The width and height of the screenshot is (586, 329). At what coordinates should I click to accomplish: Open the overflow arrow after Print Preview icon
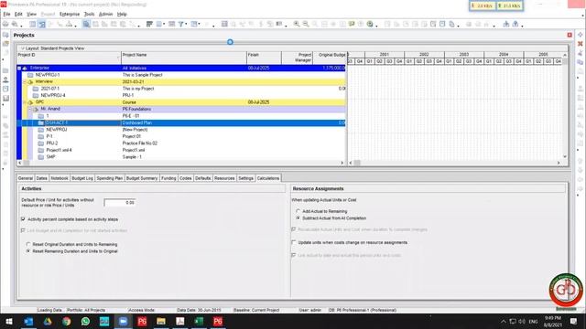[21, 26]
